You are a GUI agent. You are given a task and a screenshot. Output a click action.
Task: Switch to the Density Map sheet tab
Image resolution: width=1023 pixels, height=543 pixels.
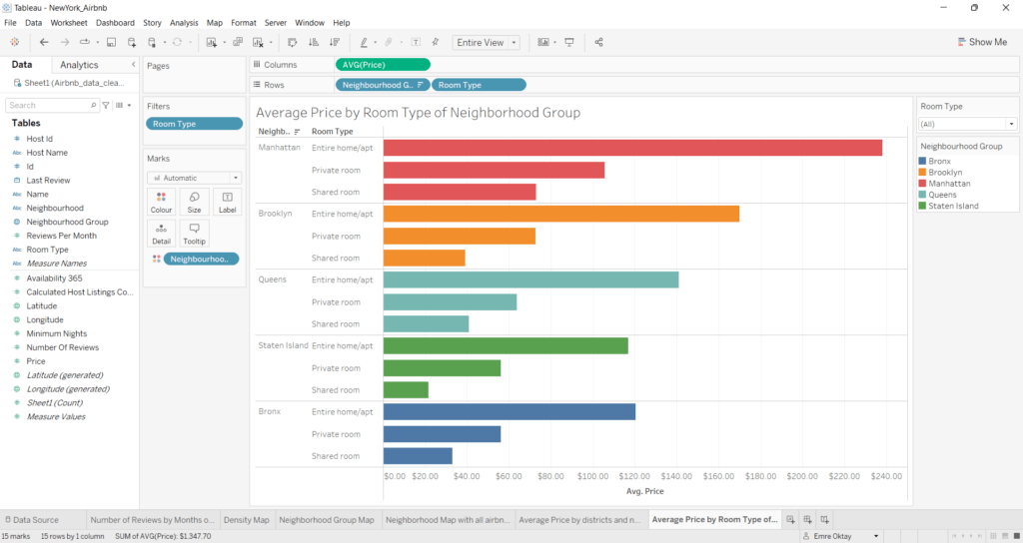(246, 520)
